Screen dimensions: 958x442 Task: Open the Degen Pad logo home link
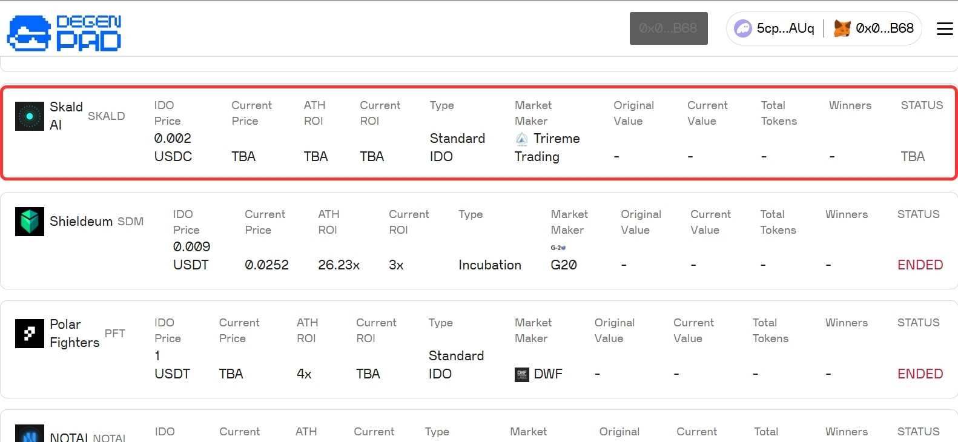pos(64,33)
